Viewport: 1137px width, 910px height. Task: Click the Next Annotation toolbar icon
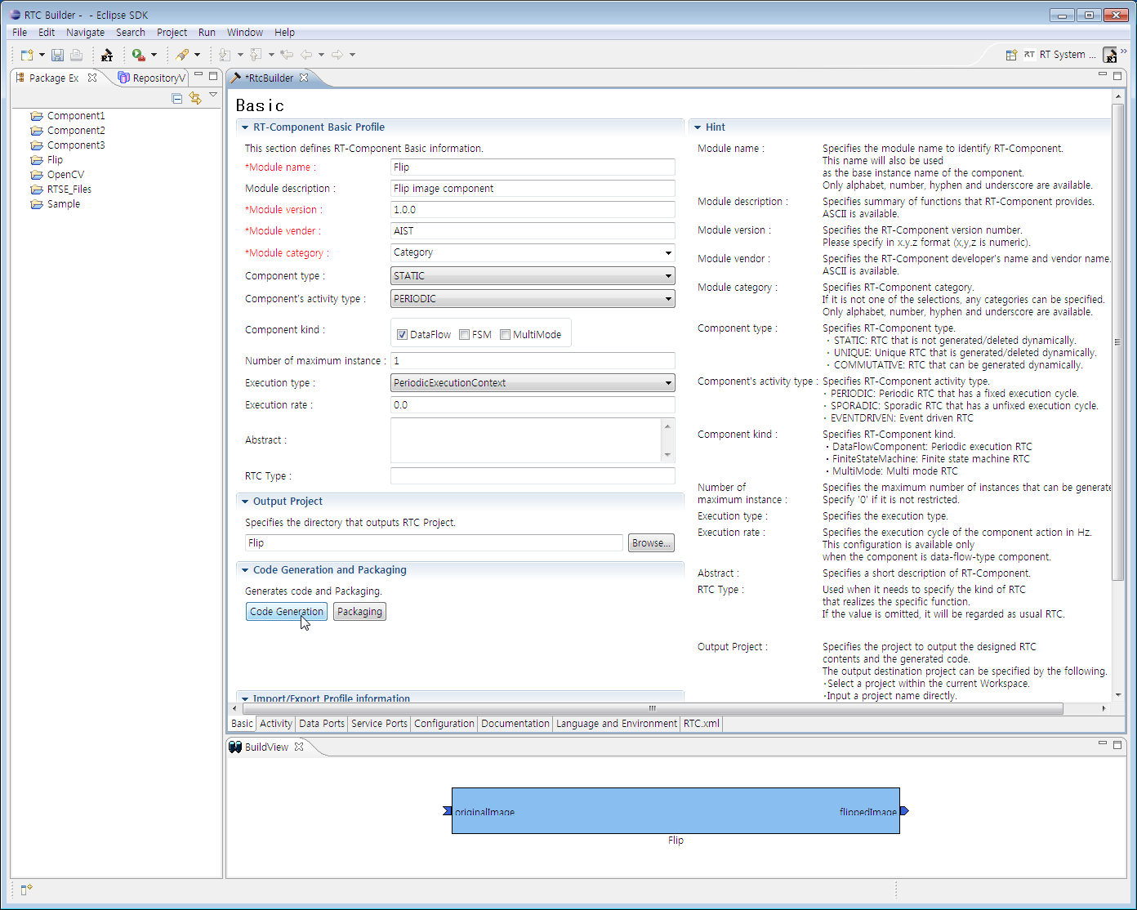click(x=225, y=55)
